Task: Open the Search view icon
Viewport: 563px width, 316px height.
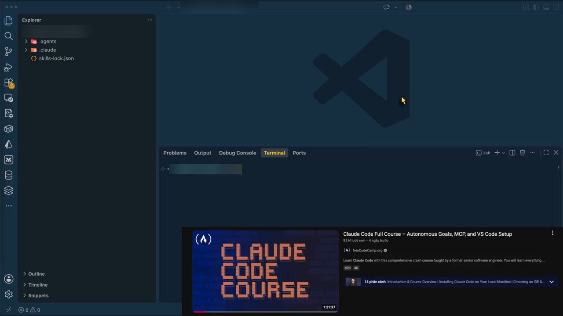Action: click(8, 36)
